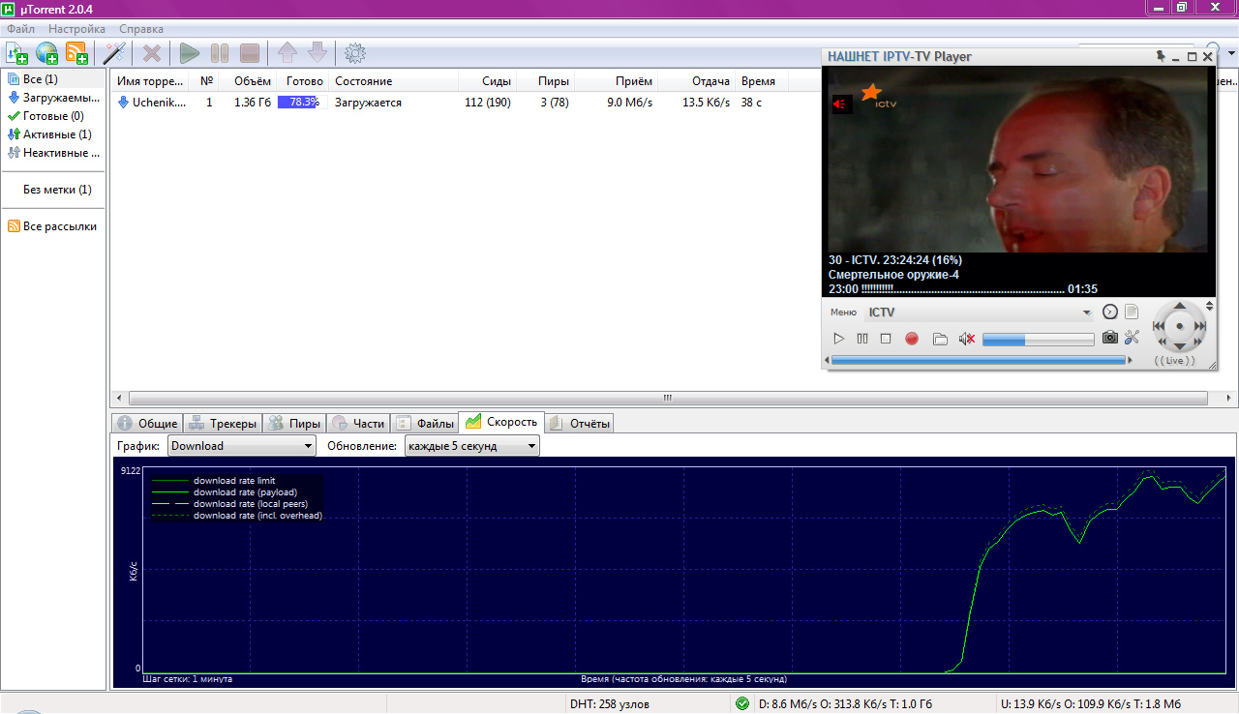
Task: Add torrent from URL globe icon
Action: (x=46, y=53)
